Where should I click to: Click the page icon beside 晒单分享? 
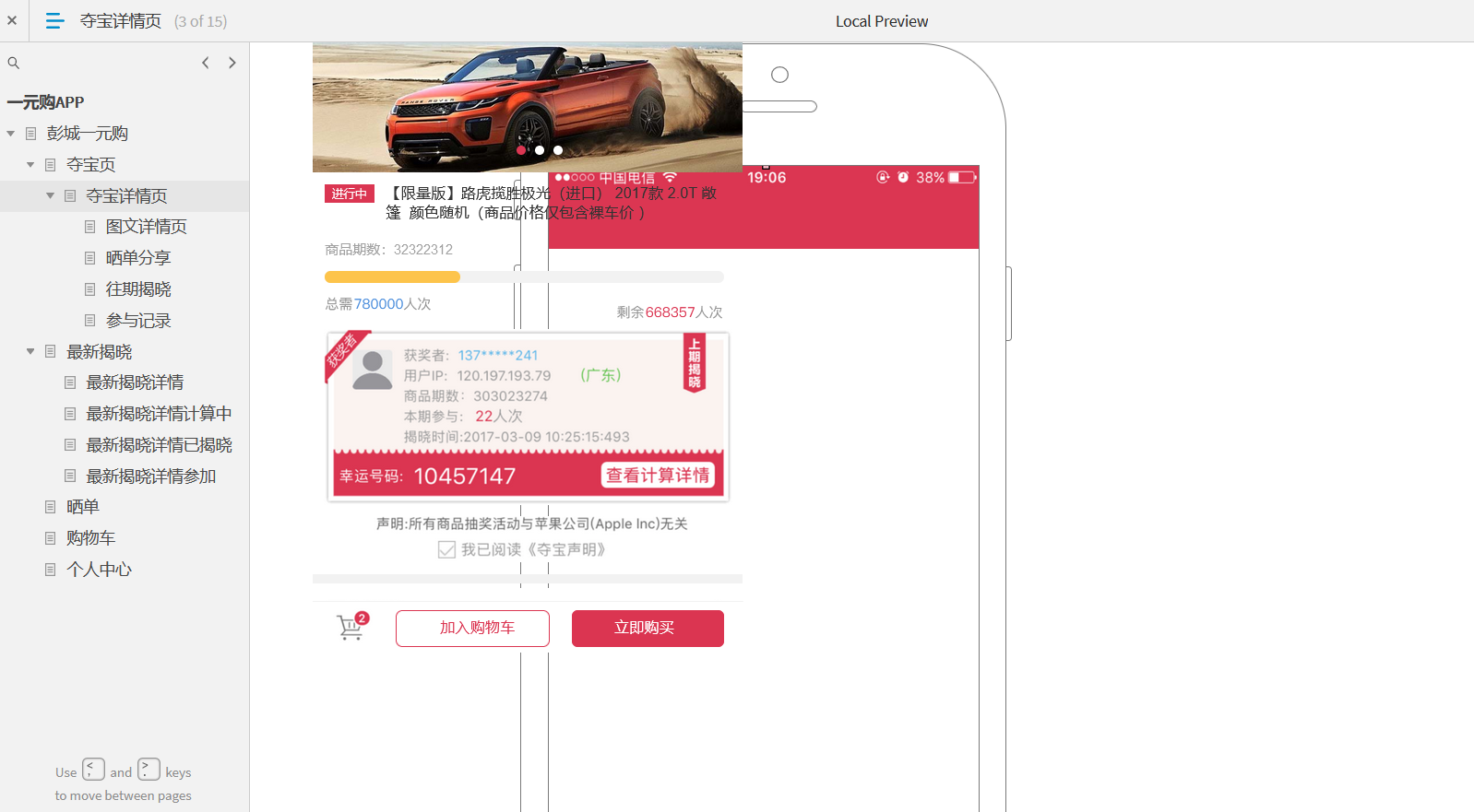(89, 258)
